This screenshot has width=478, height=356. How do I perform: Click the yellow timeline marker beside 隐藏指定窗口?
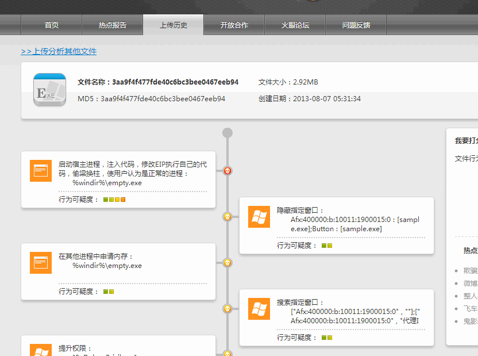[x=228, y=217]
